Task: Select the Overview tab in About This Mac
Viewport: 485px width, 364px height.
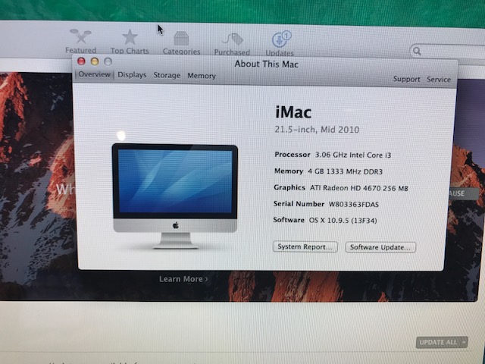Action: pyautogui.click(x=94, y=74)
